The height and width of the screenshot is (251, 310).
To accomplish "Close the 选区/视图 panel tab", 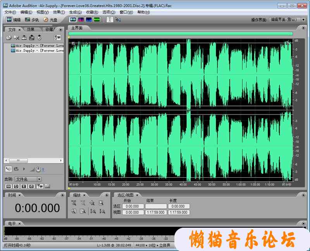I will pos(137,195).
